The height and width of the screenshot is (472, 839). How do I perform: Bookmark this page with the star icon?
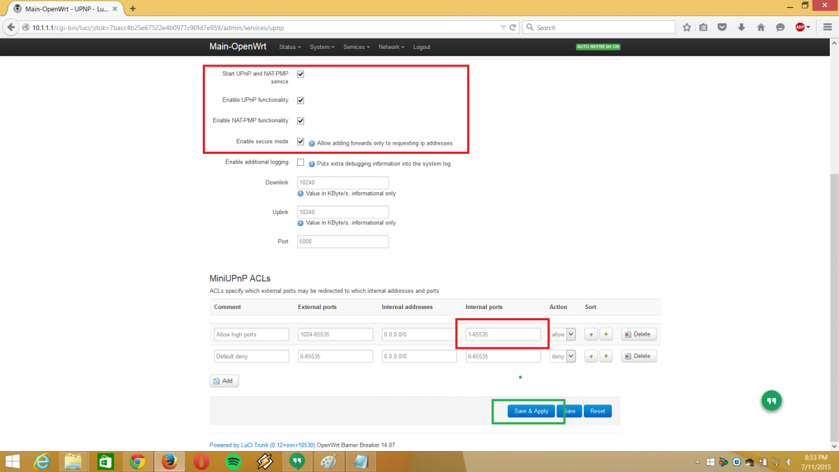point(687,27)
